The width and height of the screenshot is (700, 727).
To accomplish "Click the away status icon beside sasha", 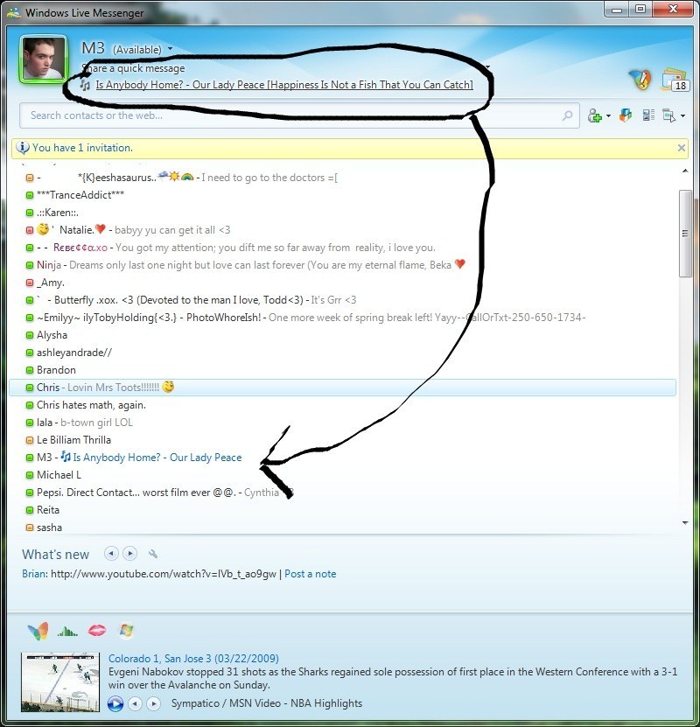I will (30, 528).
